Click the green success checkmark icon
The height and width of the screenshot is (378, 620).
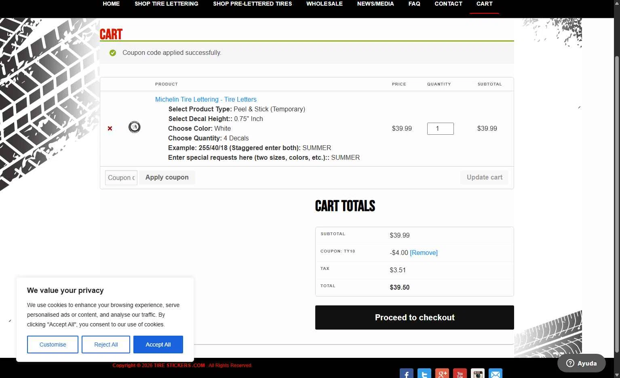113,53
